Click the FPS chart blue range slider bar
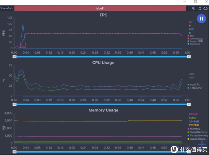209x155 pixels. pyautogui.click(x=101, y=57)
